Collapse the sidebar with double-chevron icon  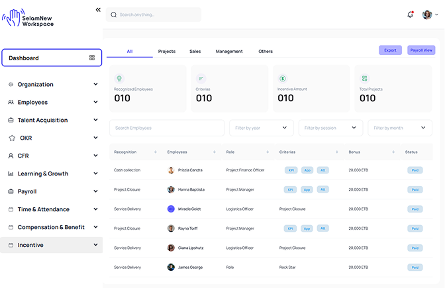coord(98,10)
